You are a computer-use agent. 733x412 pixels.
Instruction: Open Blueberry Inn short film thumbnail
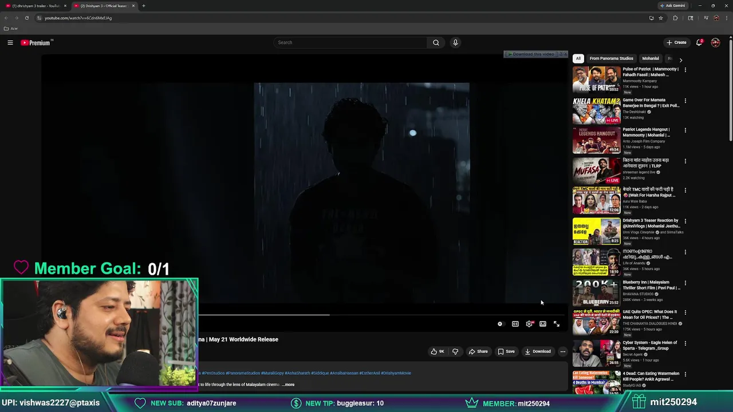click(596, 292)
